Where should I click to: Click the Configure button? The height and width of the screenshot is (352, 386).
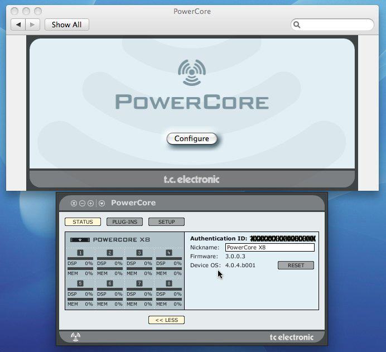click(x=192, y=138)
